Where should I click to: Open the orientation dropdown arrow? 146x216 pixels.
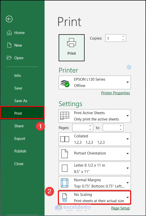click(x=128, y=154)
